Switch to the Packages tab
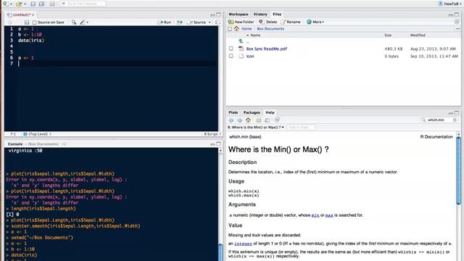464x261 pixels. tap(252, 112)
